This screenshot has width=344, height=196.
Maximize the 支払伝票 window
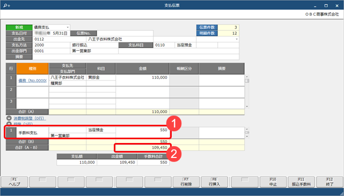326,5
